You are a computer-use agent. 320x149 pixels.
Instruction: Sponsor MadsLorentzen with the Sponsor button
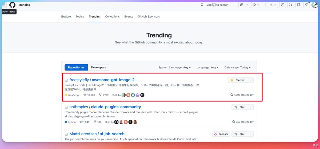pos(221,134)
